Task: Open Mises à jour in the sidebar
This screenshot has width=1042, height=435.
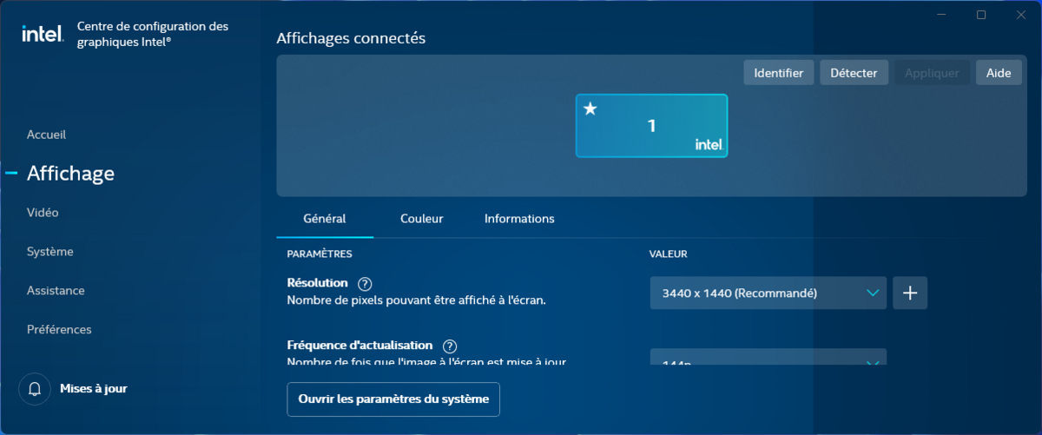Action: 93,389
